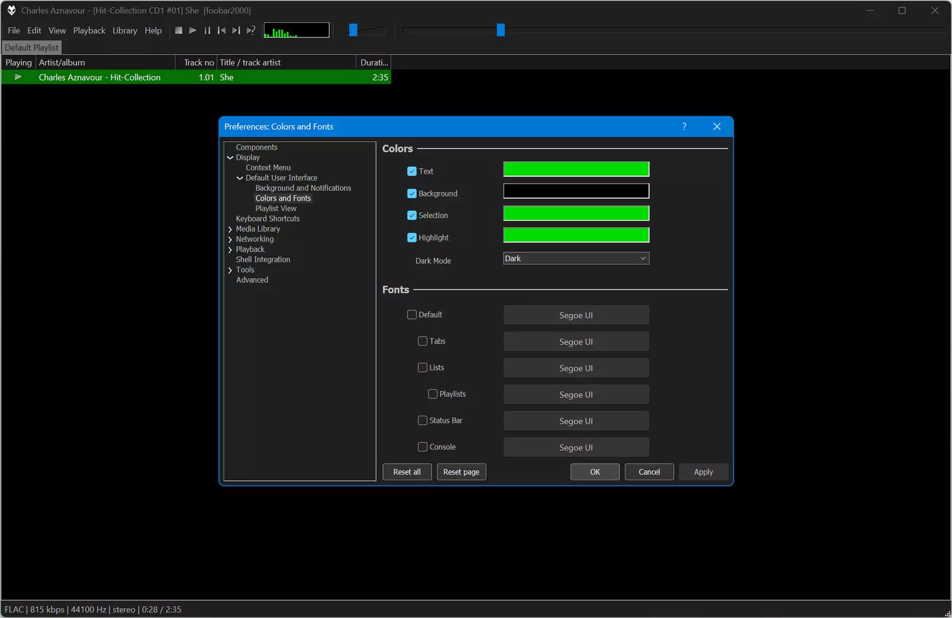
Task: Jump to the previous track icon
Action: 222,30
